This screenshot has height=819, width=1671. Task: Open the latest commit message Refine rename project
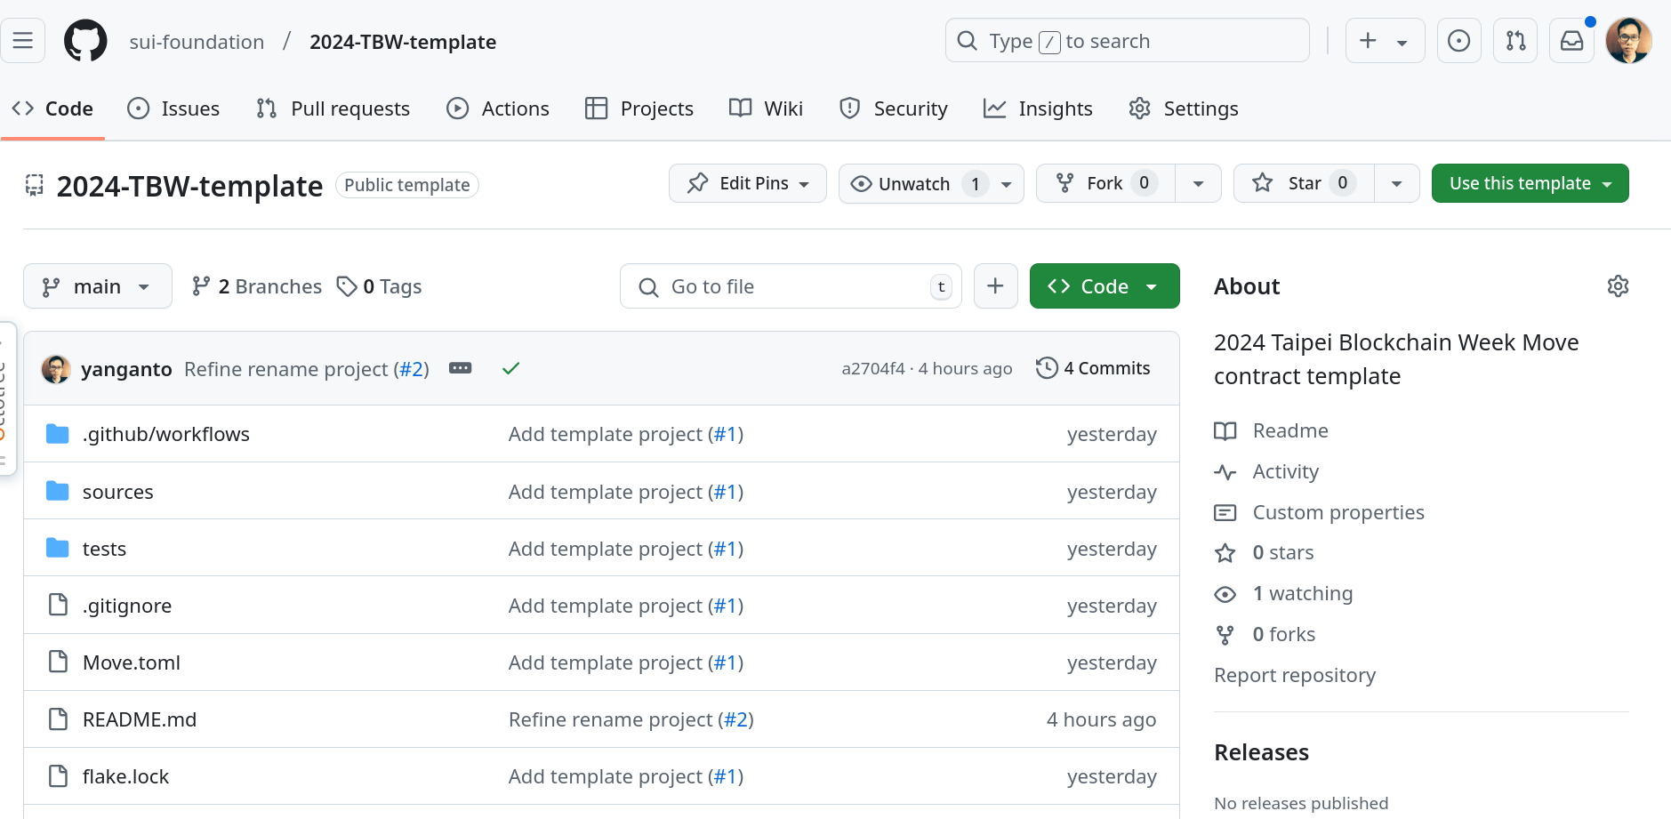click(x=286, y=369)
